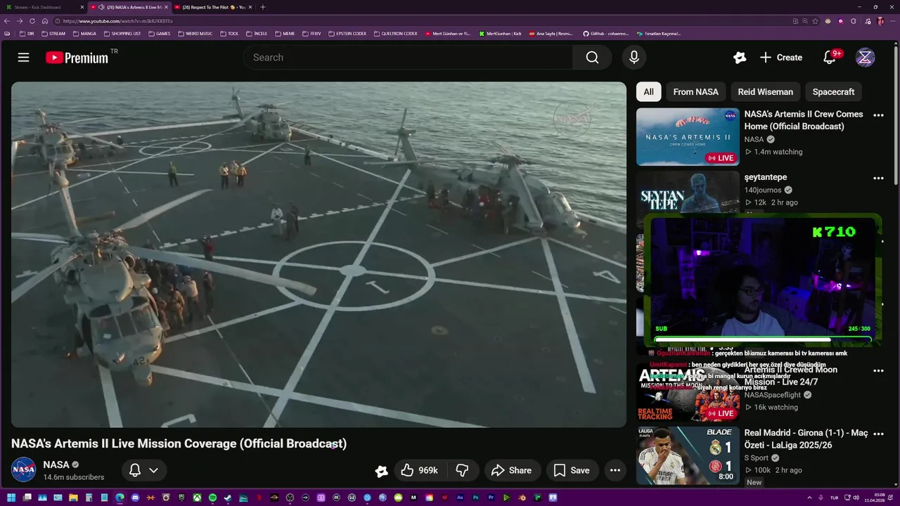
Task: Like the video with 969k likes
Action: (419, 470)
